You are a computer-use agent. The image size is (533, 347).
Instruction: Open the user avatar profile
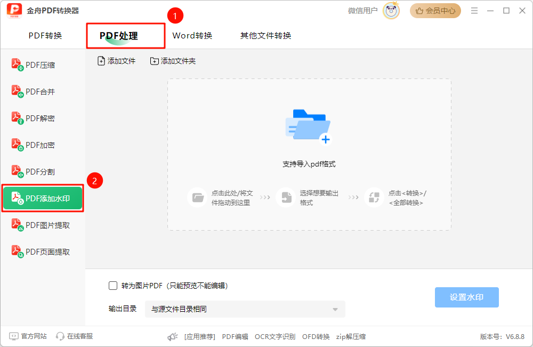tap(391, 11)
